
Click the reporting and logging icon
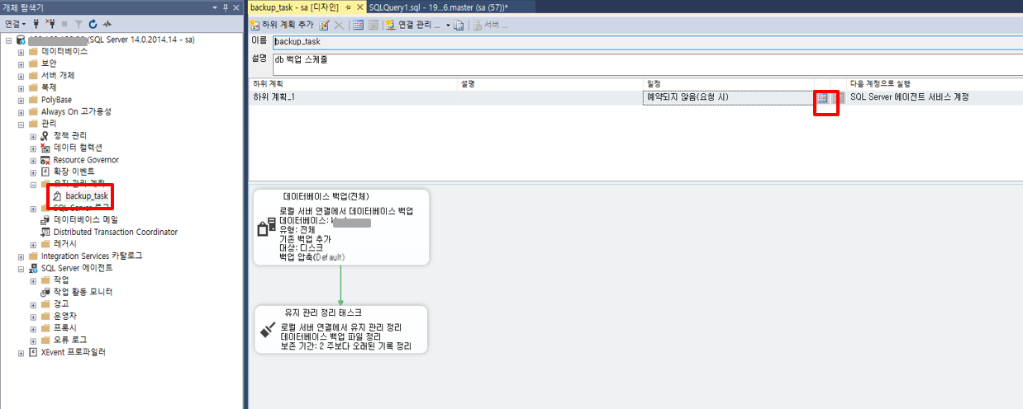[459, 25]
